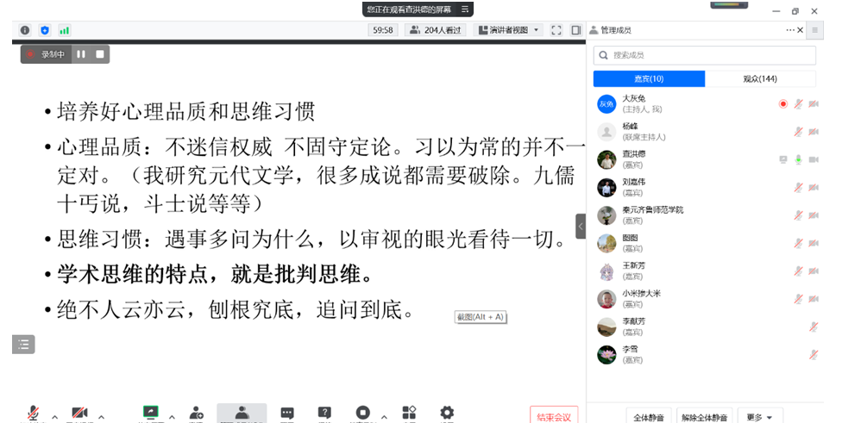Click the 结束会议 button
Image resolution: width=842 pixels, height=423 pixels.
pos(554,416)
